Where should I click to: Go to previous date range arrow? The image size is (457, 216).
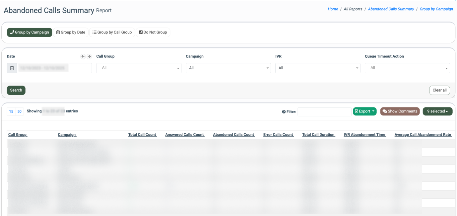(83, 56)
